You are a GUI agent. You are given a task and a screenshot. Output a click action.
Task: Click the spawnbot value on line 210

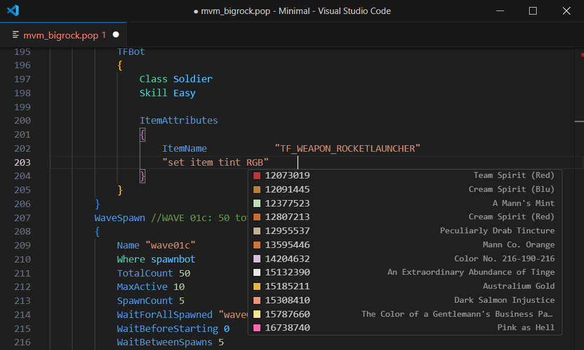[173, 259]
